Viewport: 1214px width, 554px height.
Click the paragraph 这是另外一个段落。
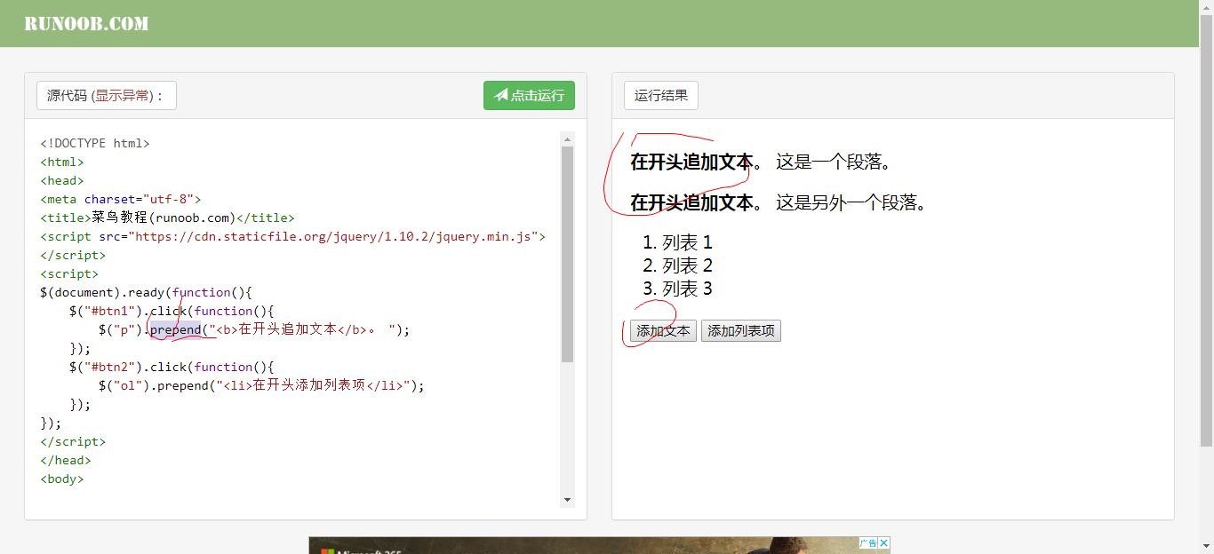click(x=851, y=203)
